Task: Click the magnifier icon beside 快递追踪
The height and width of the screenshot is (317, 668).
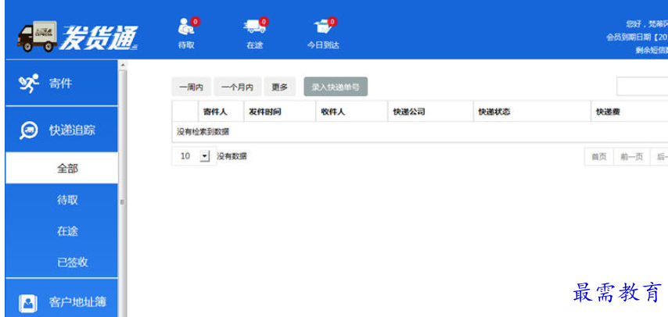Action: click(x=28, y=130)
